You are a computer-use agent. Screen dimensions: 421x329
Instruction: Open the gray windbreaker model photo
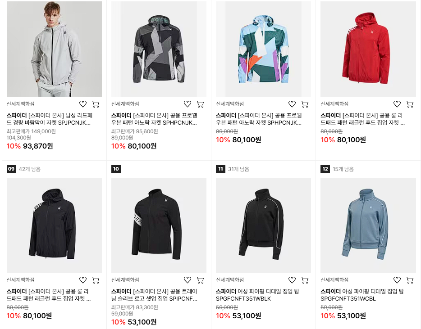tap(54, 49)
